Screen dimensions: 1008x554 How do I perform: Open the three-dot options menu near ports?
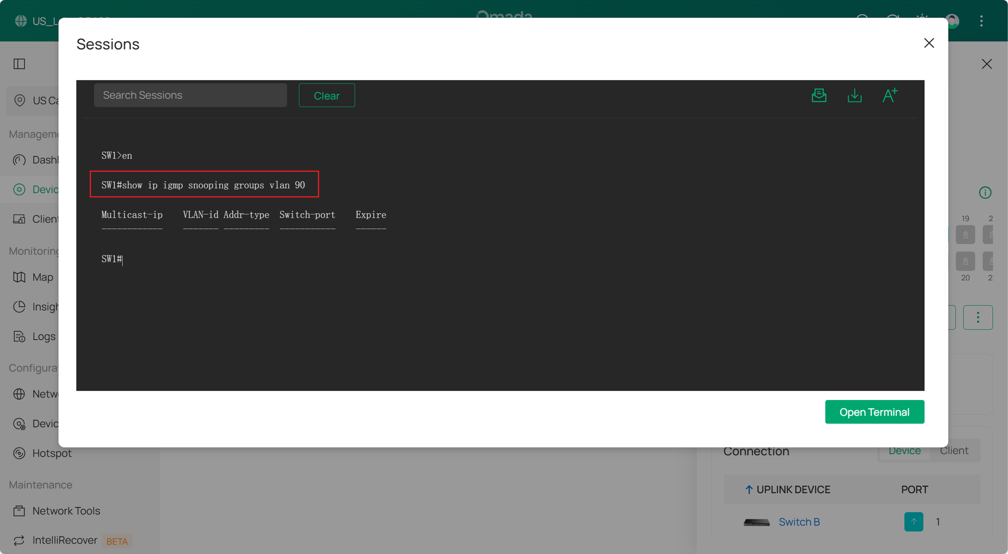pyautogui.click(x=978, y=317)
